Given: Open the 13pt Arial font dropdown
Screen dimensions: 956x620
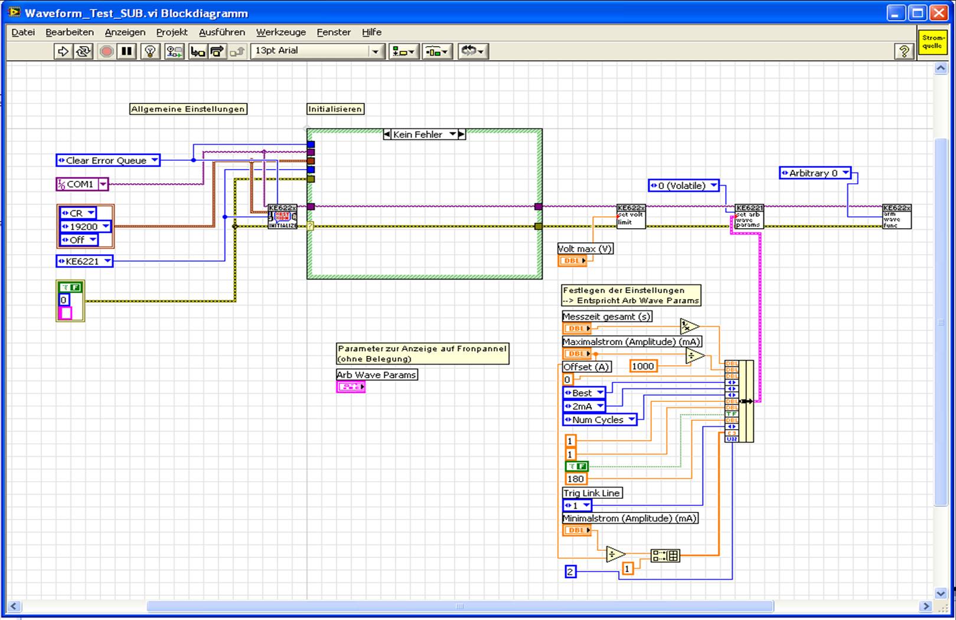Looking at the screenshot, I should (x=375, y=51).
